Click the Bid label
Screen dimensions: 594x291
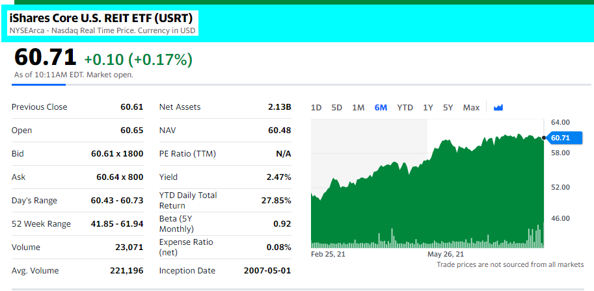pyautogui.click(x=19, y=154)
